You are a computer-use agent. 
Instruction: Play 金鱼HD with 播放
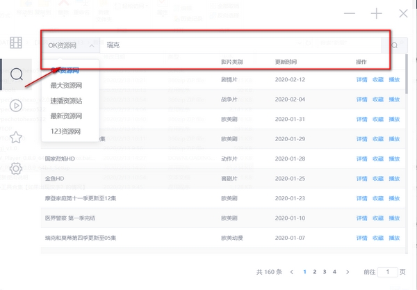click(394, 179)
